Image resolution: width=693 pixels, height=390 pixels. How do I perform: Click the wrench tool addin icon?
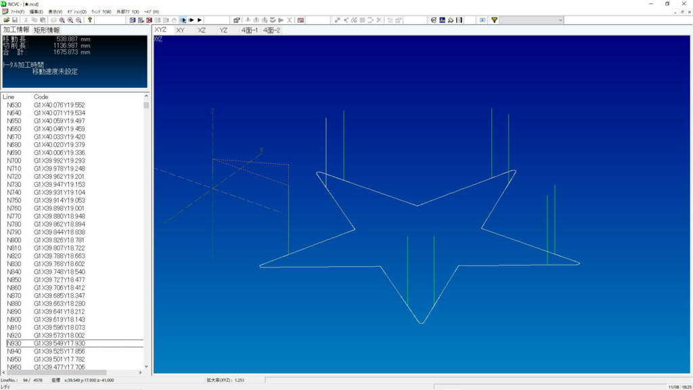coord(450,20)
